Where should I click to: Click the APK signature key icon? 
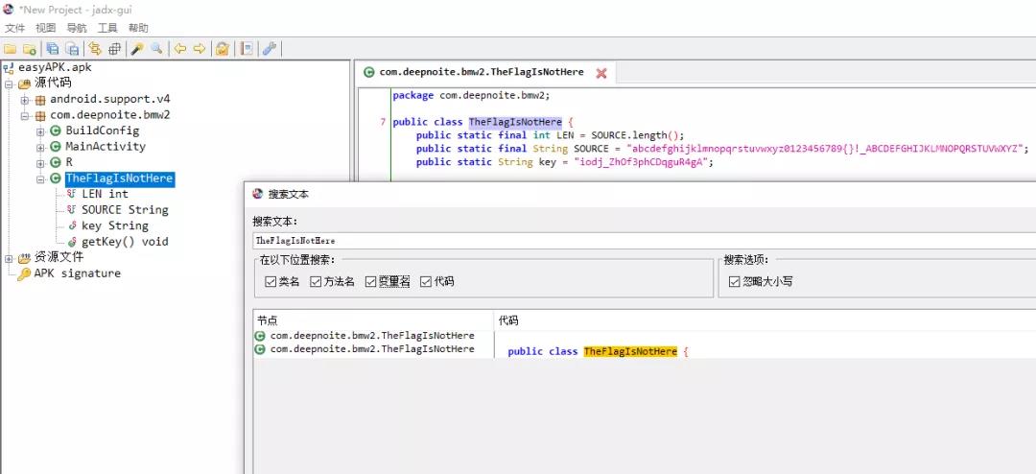[24, 273]
